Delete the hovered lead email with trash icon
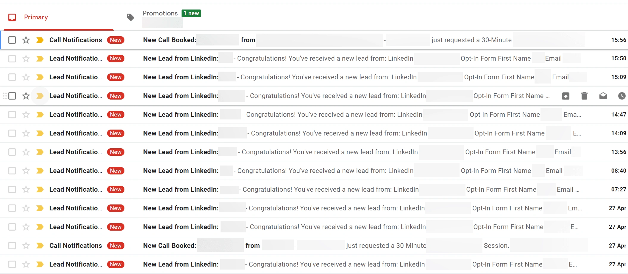The width and height of the screenshot is (628, 274). [584, 96]
